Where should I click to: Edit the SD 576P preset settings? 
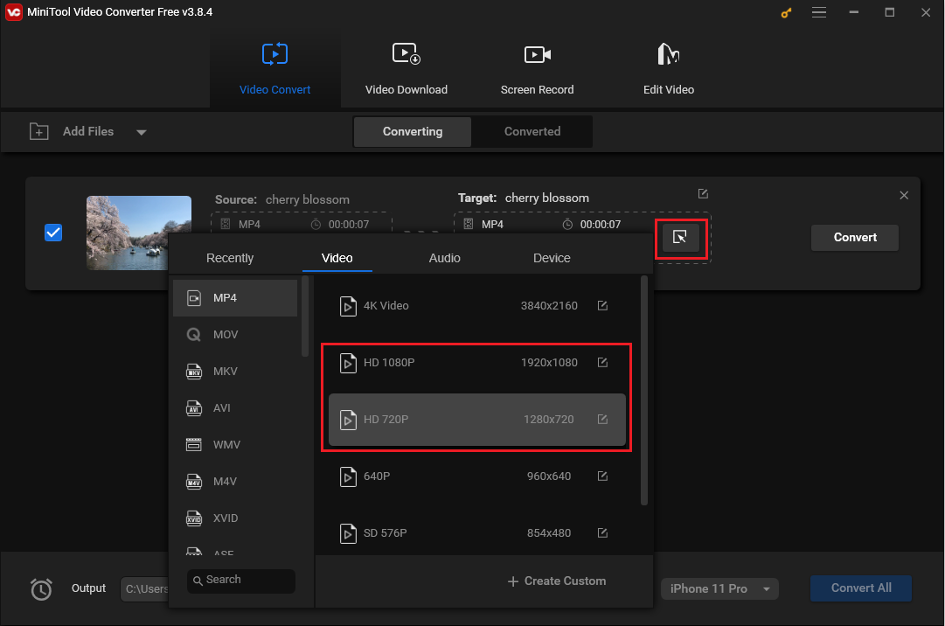pyautogui.click(x=602, y=532)
